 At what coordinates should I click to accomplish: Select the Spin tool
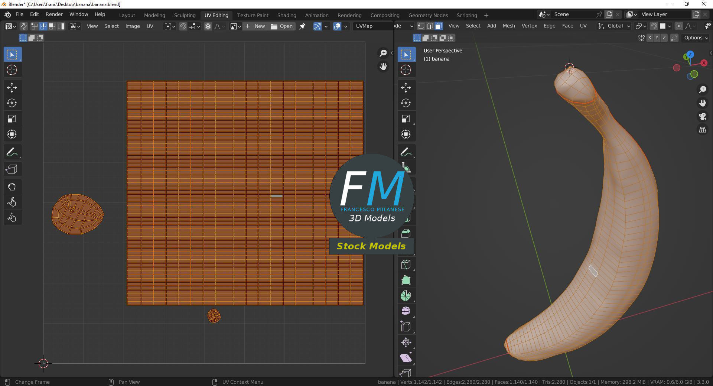click(x=406, y=296)
